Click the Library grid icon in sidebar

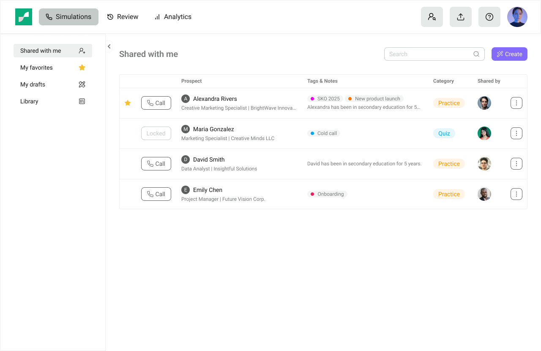point(82,101)
